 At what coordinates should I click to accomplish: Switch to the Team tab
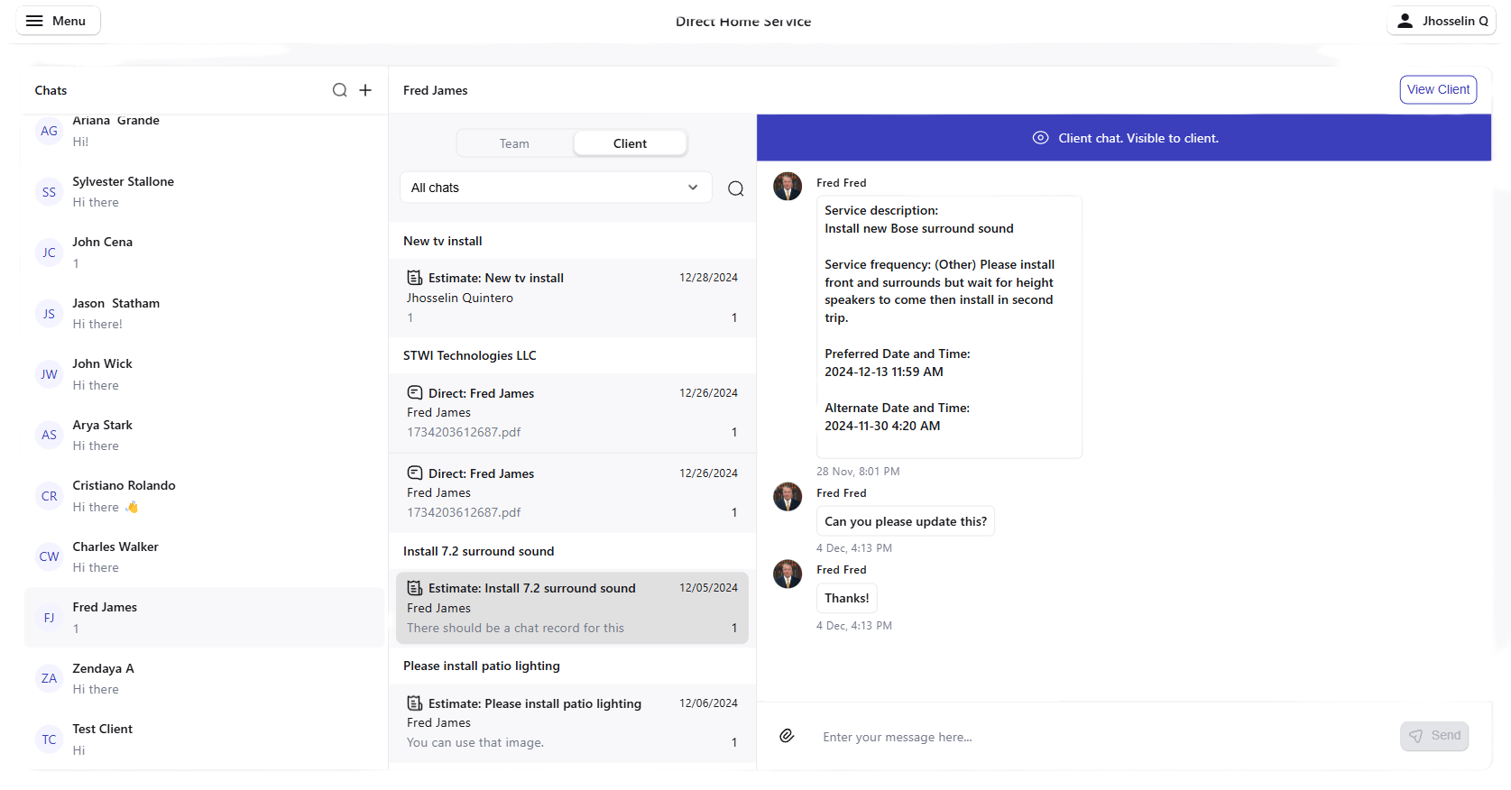coord(514,143)
